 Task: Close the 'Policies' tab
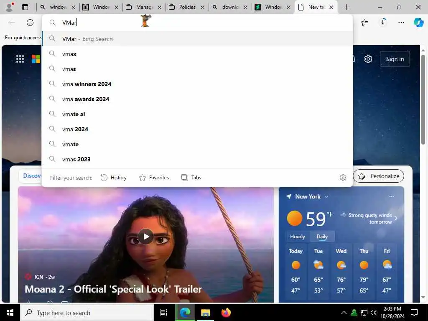pyautogui.click(x=203, y=8)
